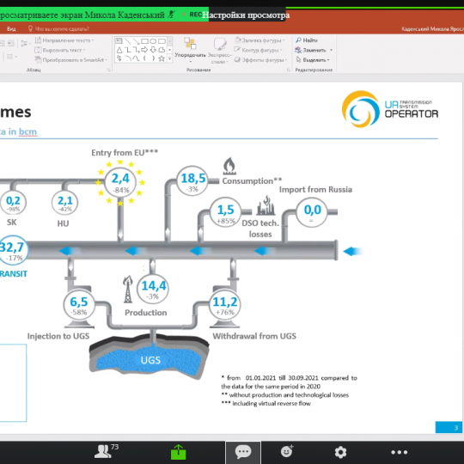Image resolution: width=464 pixels, height=464 pixels.
Task: Open the Zoom participants panel icon
Action: 102,452
